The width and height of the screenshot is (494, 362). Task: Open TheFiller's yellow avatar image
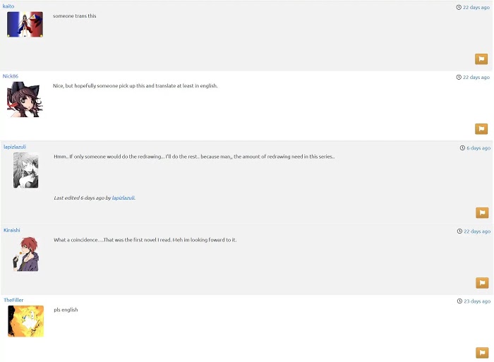click(x=26, y=321)
